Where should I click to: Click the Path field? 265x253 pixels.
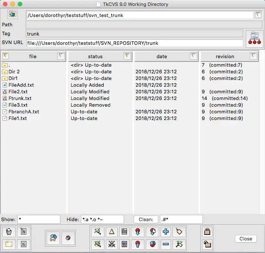pyautogui.click(x=144, y=25)
